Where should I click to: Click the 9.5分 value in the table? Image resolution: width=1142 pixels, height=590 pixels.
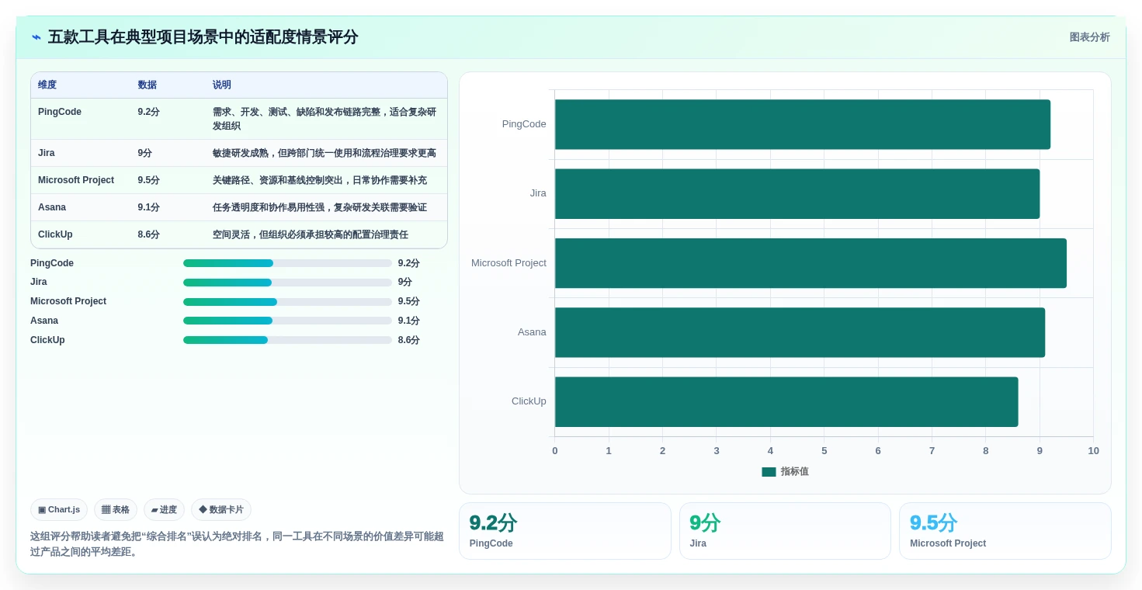[148, 180]
